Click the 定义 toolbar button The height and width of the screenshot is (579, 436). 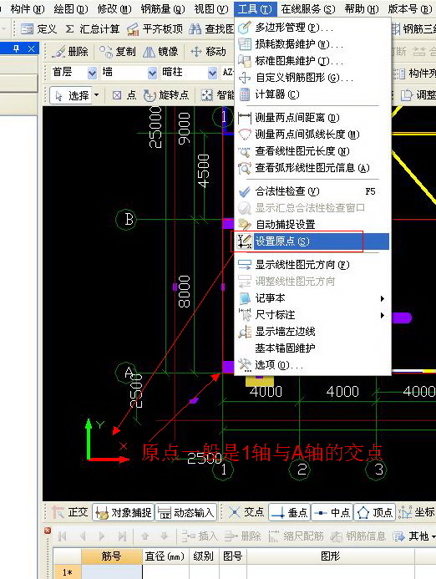pyautogui.click(x=38, y=28)
